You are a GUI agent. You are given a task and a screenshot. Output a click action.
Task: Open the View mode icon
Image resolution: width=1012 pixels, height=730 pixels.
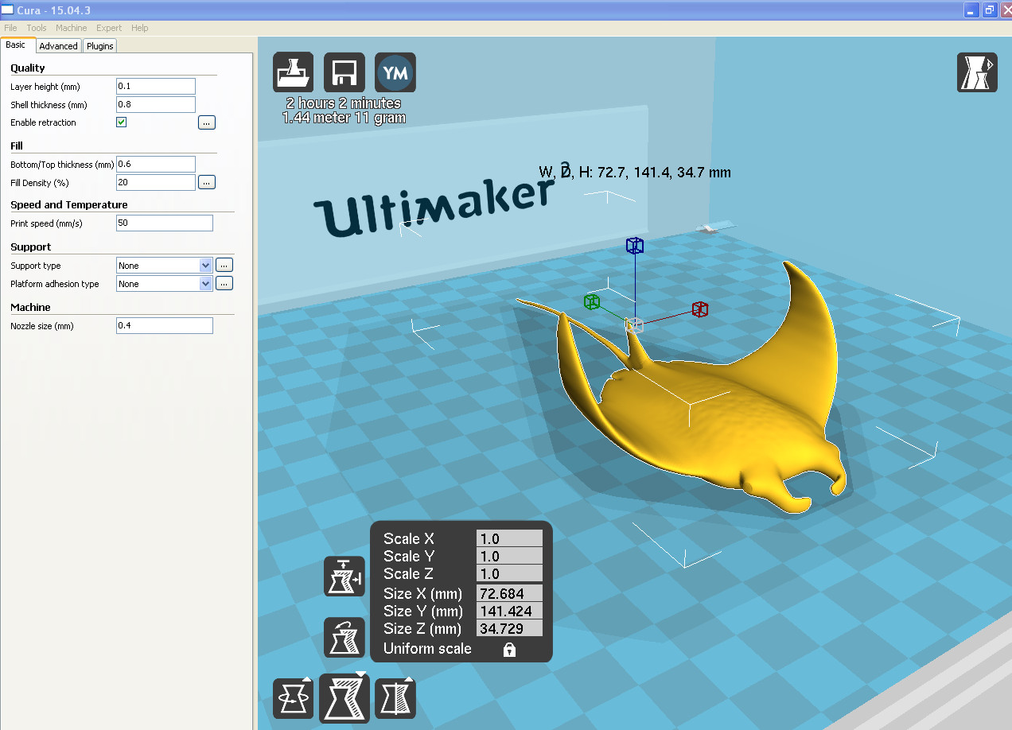coord(976,72)
